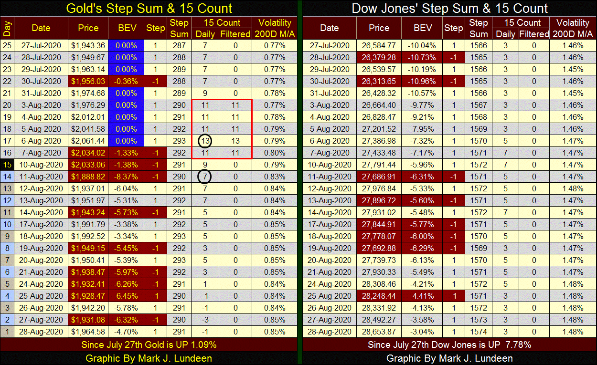The height and width of the screenshot is (365, 597).
Task: Click Dow Jones table's "BEV" column header
Action: pyautogui.click(x=422, y=28)
